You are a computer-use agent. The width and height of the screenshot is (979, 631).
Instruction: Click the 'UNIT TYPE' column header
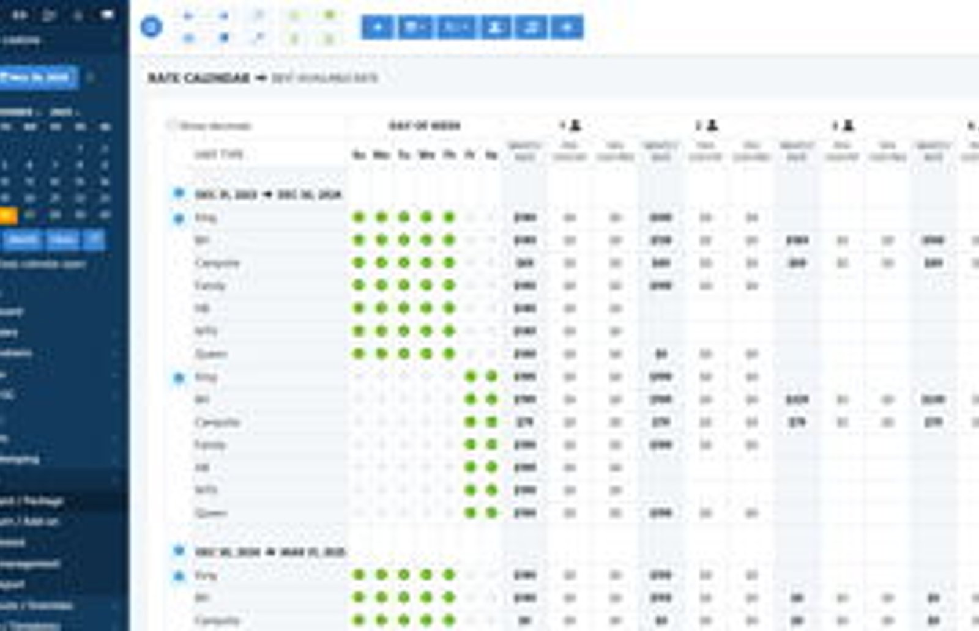218,155
